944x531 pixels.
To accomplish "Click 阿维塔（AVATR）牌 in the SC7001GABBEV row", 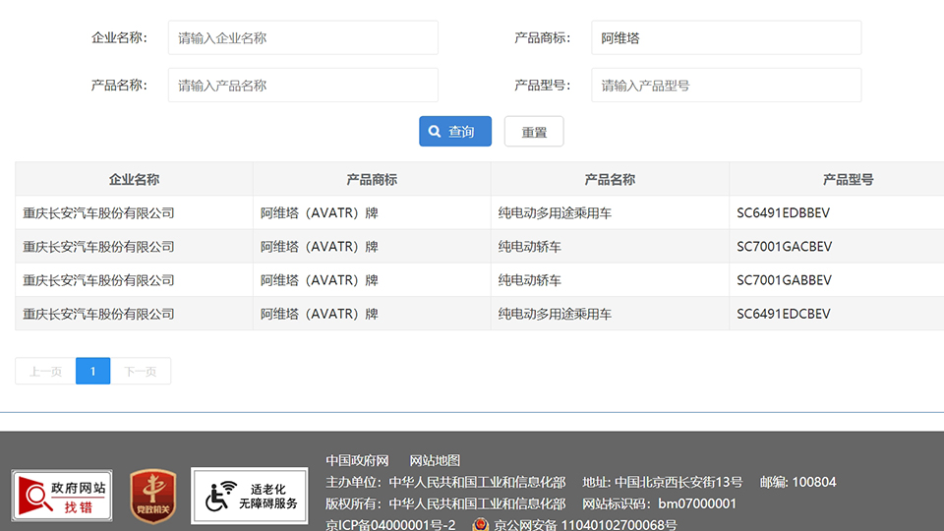I will (x=319, y=280).
